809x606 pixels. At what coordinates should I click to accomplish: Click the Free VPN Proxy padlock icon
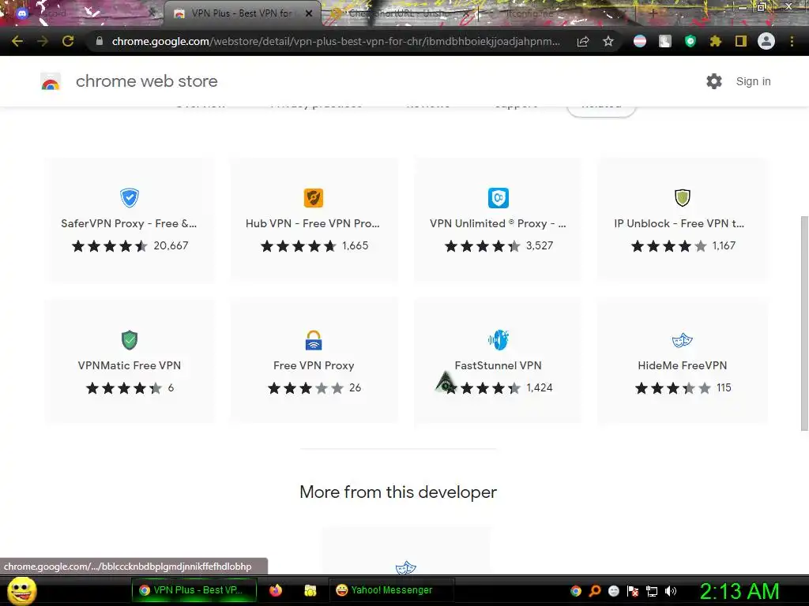(314, 339)
